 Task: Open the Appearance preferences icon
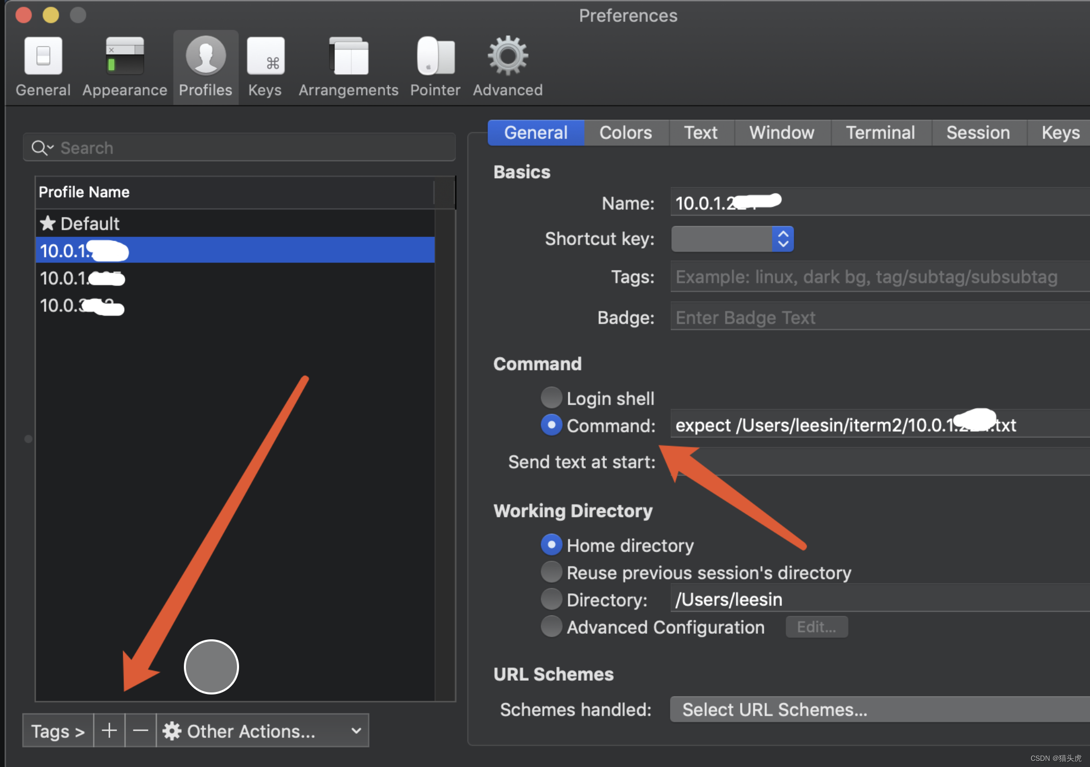pyautogui.click(x=125, y=56)
